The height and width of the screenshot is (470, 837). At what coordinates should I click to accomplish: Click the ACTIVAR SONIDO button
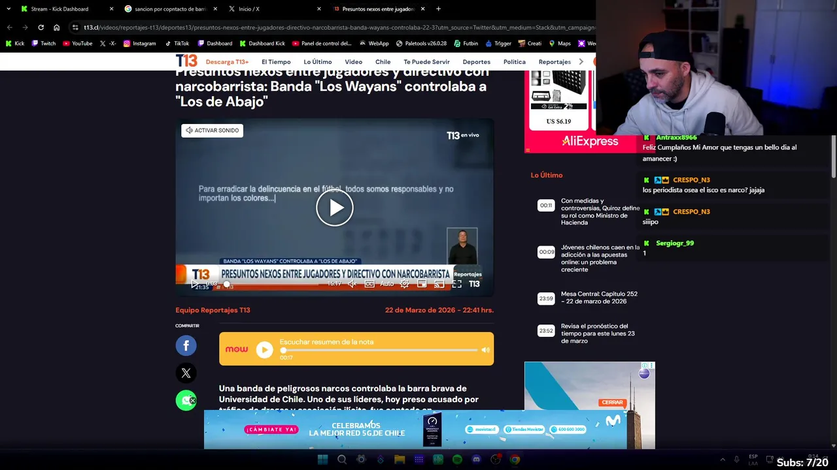[x=212, y=131]
